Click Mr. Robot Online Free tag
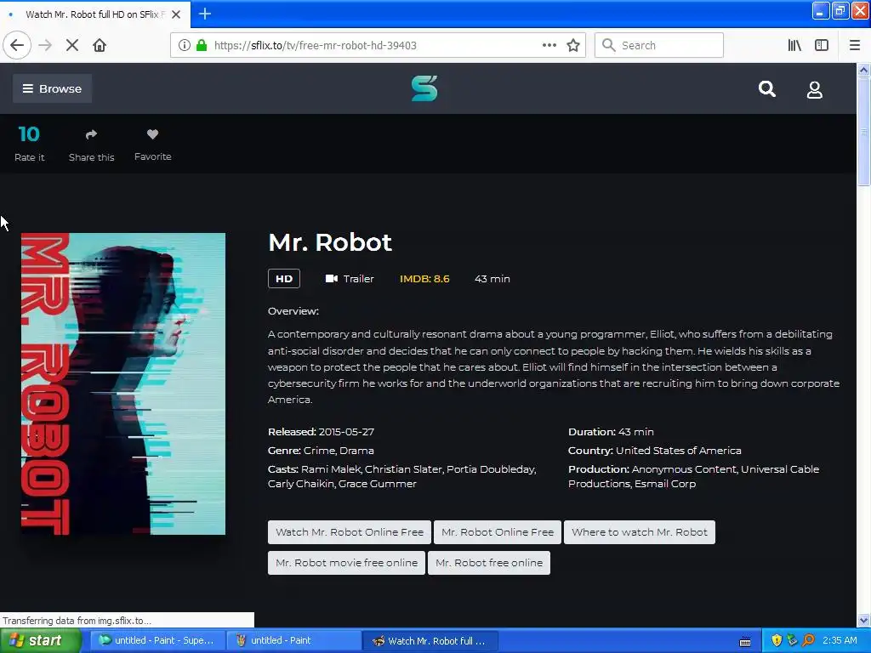This screenshot has height=653, width=871. pyautogui.click(x=497, y=532)
